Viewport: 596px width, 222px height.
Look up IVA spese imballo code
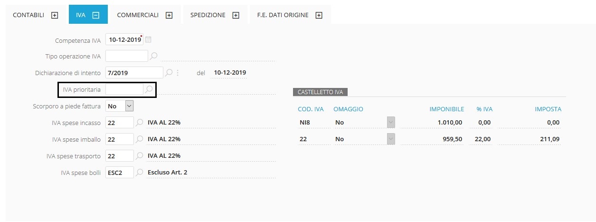point(140,139)
